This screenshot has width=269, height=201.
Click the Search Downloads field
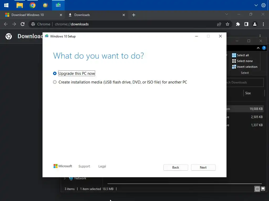click(x=245, y=82)
